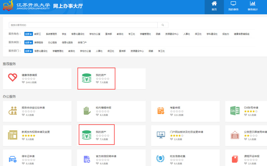Open 我的资产 in the 推荐服务 section
This screenshot has height=166, width=267.
(87, 78)
